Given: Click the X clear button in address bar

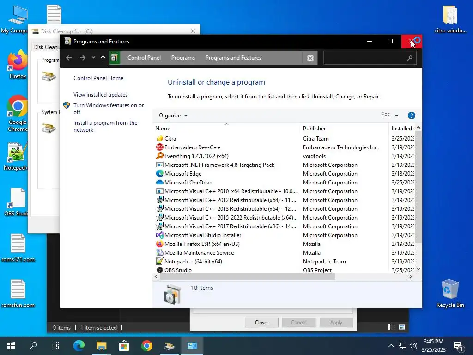Looking at the screenshot, I should point(310,58).
